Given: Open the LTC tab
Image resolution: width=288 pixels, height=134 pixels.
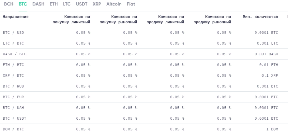Looking at the screenshot, I should pyautogui.click(x=67, y=4).
